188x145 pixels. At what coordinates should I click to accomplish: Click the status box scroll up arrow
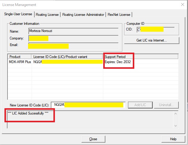pyautogui.click(x=175, y=114)
